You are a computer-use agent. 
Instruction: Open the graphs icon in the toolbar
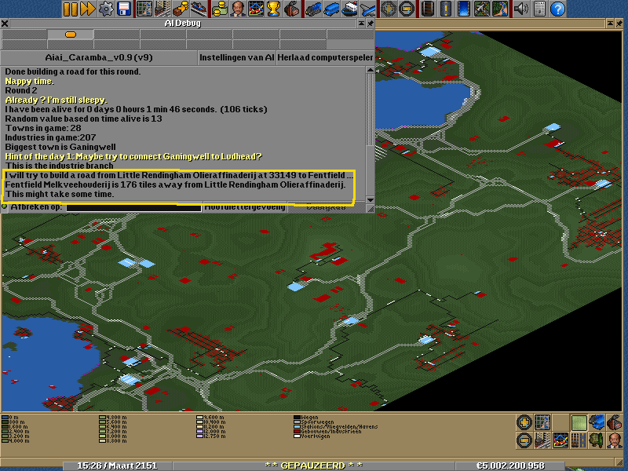click(256, 9)
